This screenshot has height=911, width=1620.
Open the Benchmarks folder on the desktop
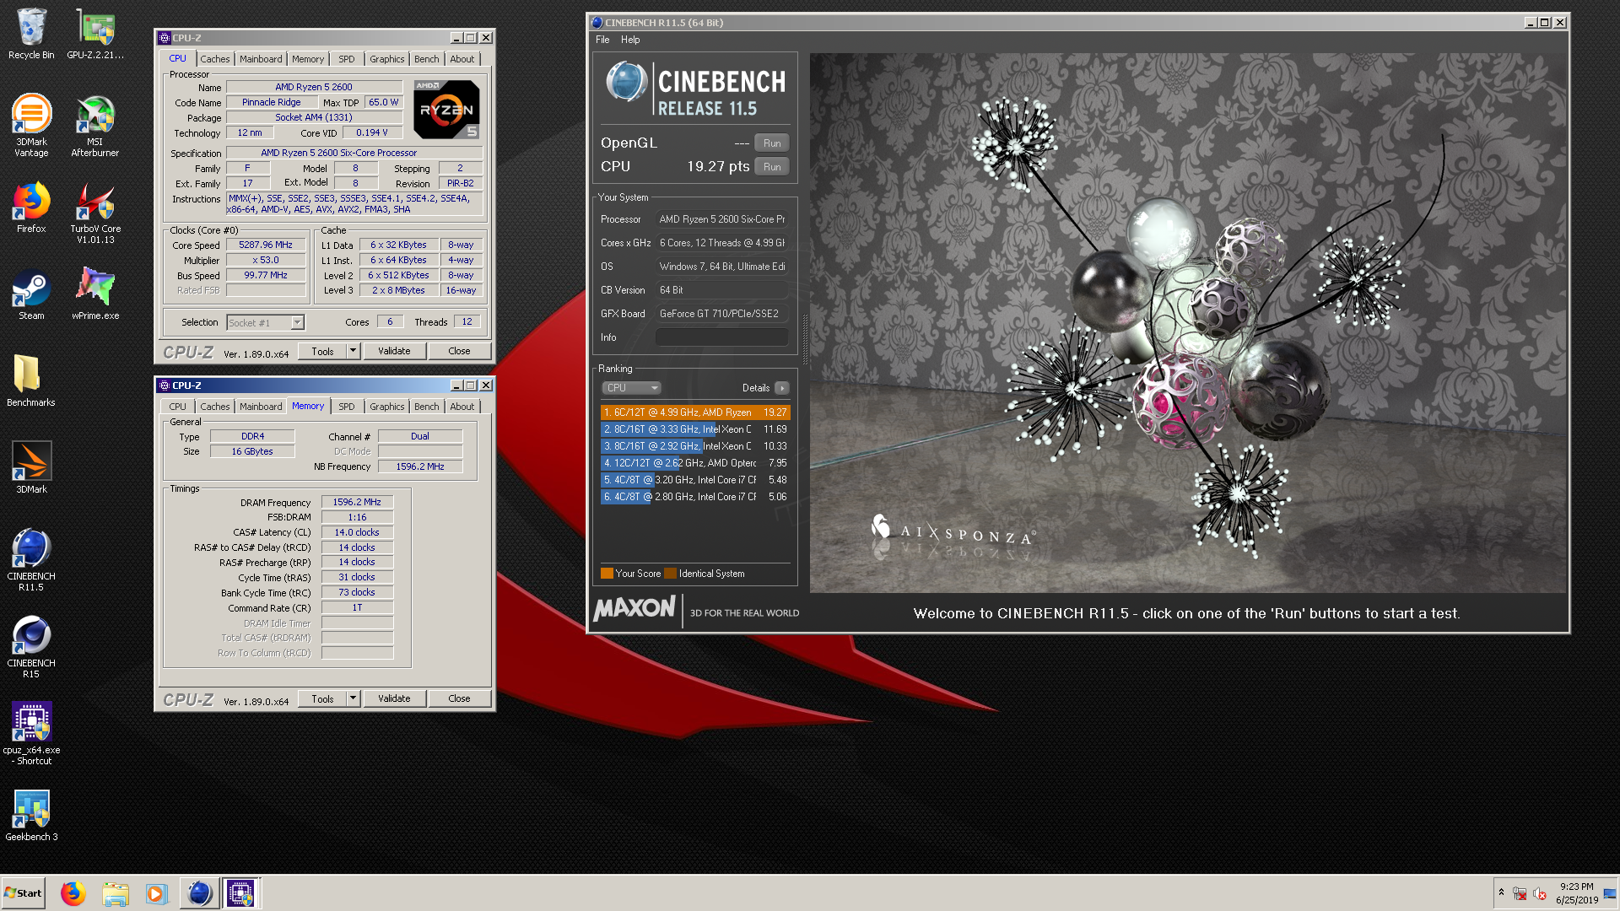tap(31, 381)
